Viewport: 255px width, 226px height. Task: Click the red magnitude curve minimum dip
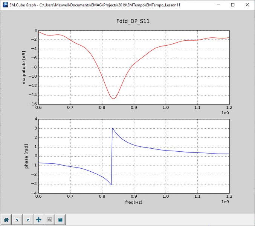pos(113,98)
